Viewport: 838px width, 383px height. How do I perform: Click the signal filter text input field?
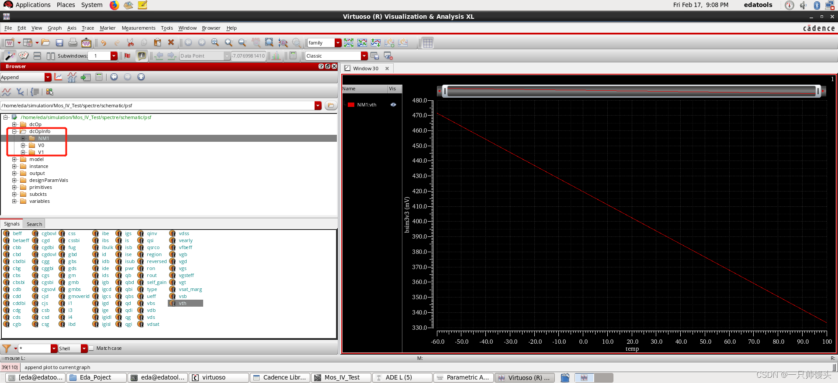tap(35, 349)
